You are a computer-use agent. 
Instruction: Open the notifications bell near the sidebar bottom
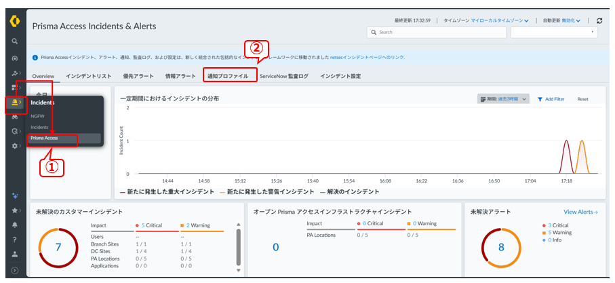(x=14, y=225)
